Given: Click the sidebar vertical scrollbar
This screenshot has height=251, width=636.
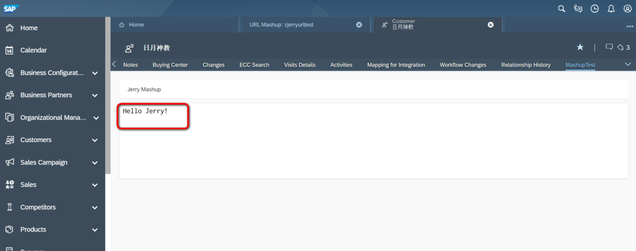Looking at the screenshot, I should 108,96.
